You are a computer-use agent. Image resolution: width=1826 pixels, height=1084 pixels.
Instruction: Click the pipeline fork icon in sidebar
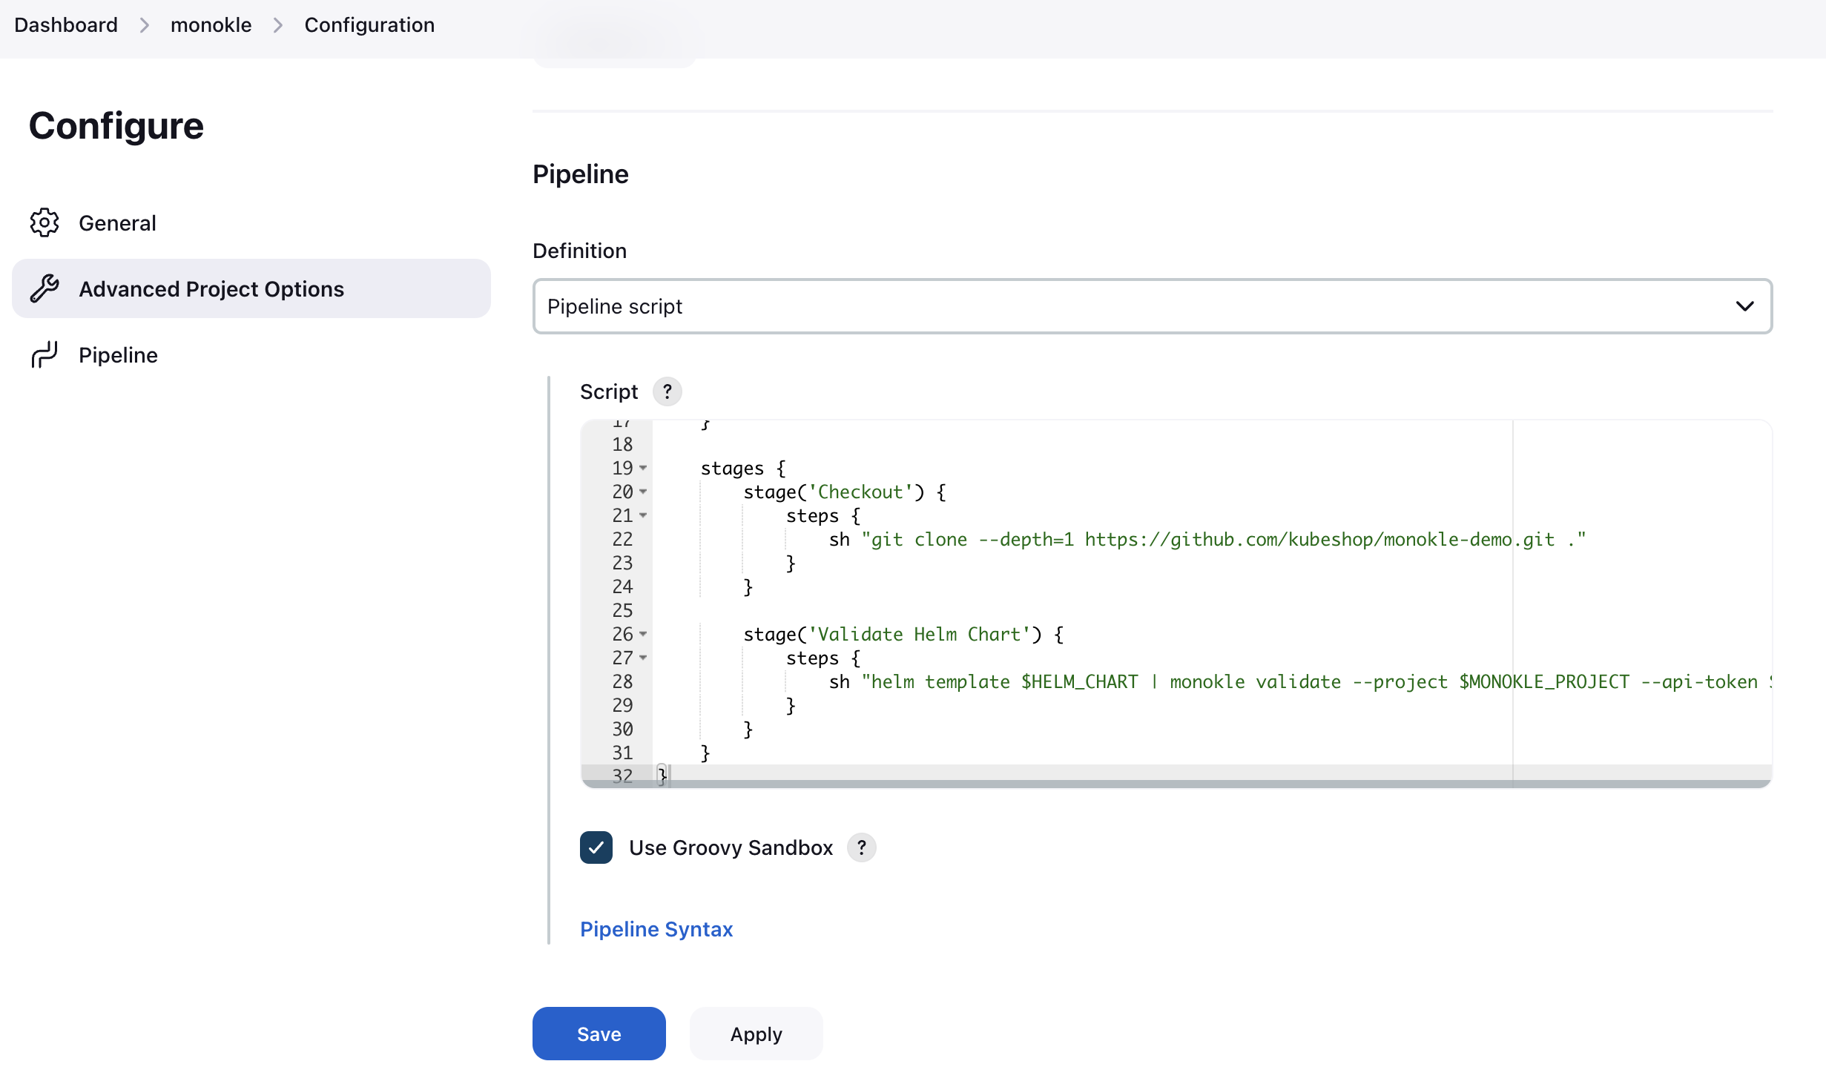42,354
